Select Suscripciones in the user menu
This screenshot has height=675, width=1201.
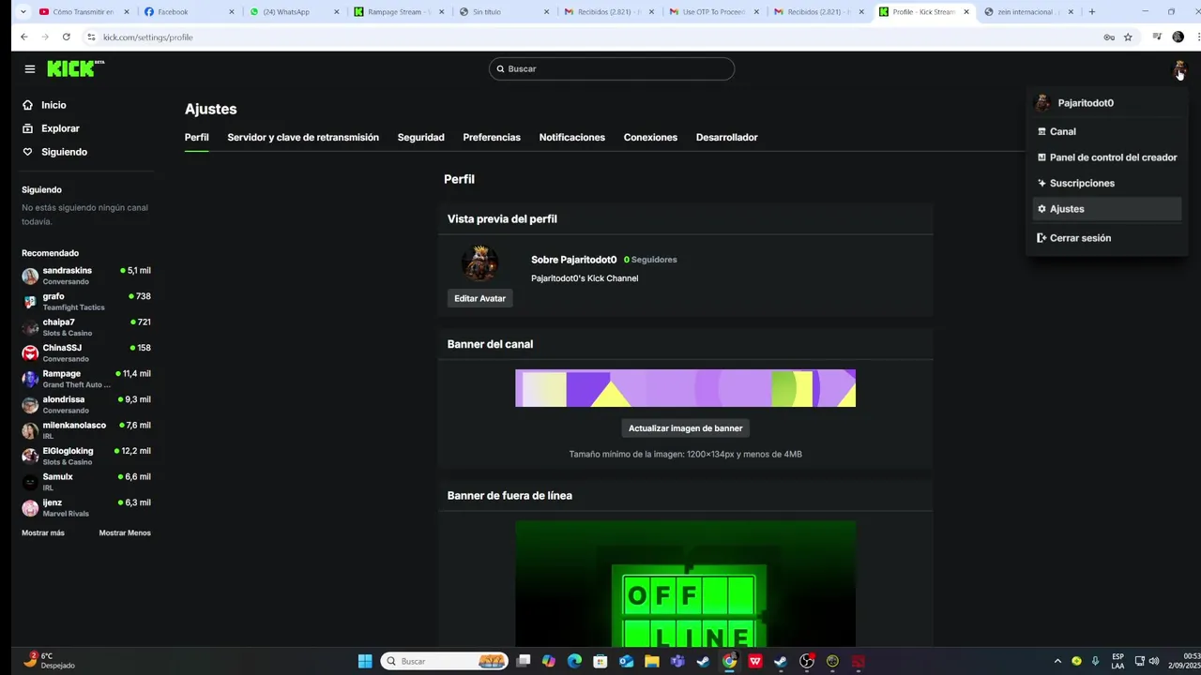pyautogui.click(x=1106, y=183)
